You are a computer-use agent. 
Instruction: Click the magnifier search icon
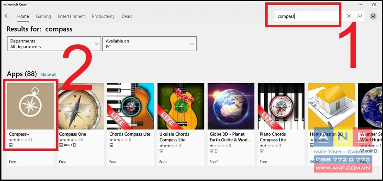point(360,16)
